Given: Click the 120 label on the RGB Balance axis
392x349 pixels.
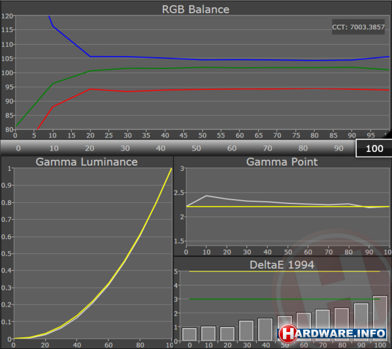Looking at the screenshot, I should (7, 16).
